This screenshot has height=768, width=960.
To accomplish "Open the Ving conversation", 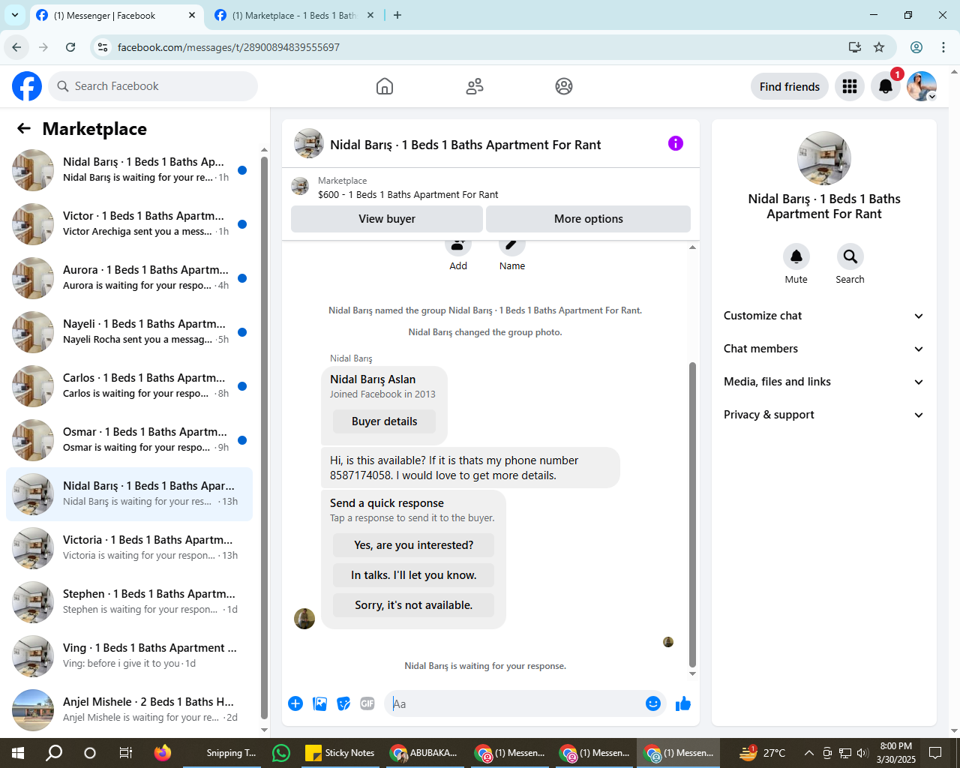I will pos(129,656).
